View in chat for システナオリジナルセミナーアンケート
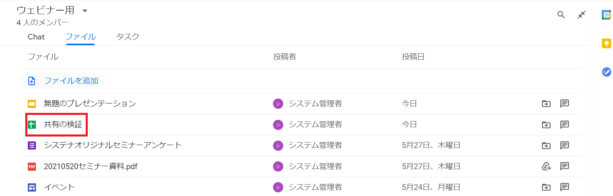613x196 pixels. pyautogui.click(x=565, y=145)
